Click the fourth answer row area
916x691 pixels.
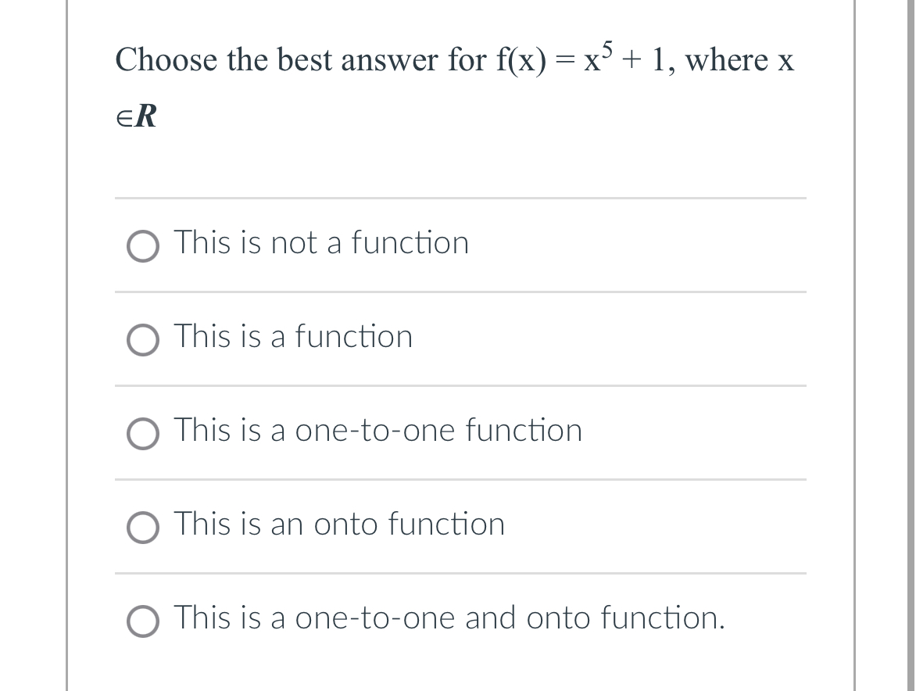point(460,525)
